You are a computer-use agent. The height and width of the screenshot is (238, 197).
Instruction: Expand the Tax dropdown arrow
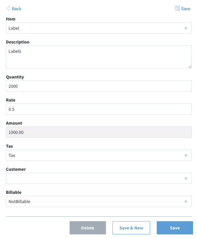tap(186, 156)
